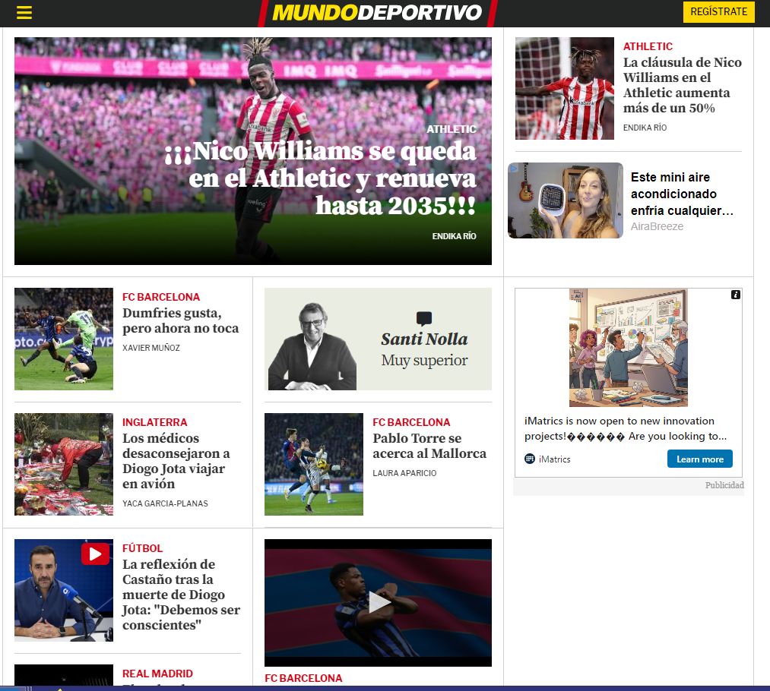Click the iMatrics innovation projects ad text

(625, 428)
